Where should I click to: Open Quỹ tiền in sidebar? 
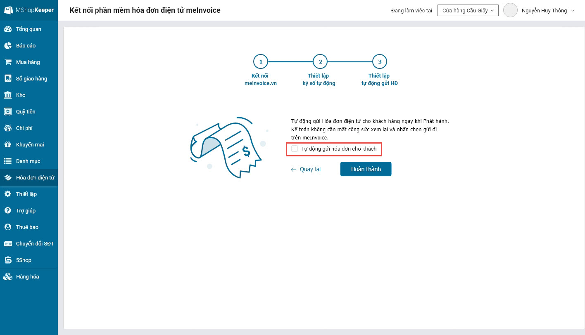29,112
